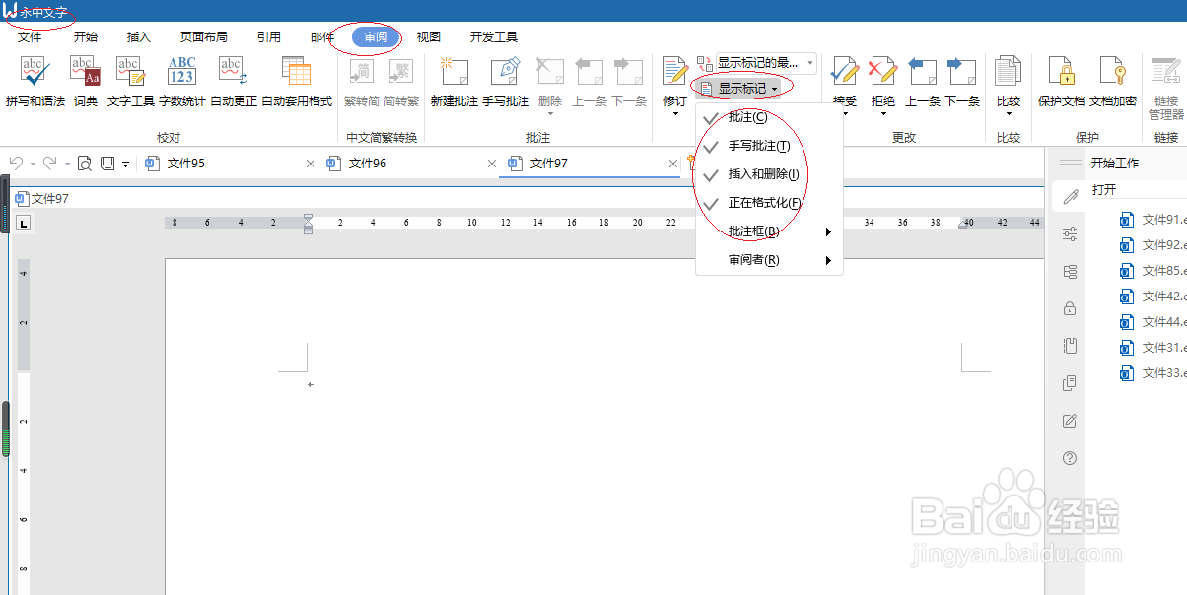1187x595 pixels.
Task: Open the edit note icon in right sidebar
Action: pyautogui.click(x=1070, y=421)
